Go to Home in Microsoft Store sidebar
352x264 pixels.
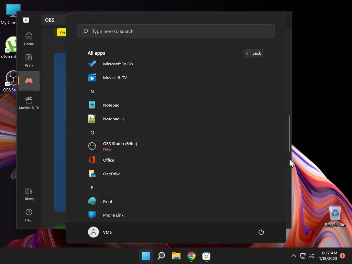coord(29,39)
